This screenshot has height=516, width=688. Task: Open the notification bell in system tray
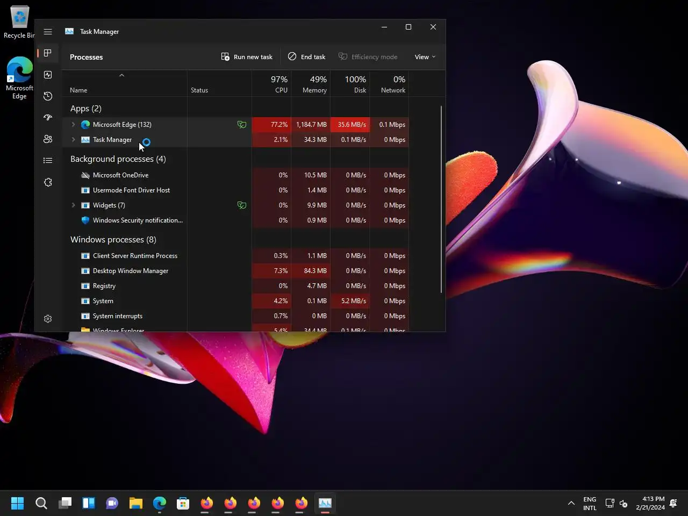tap(673, 504)
